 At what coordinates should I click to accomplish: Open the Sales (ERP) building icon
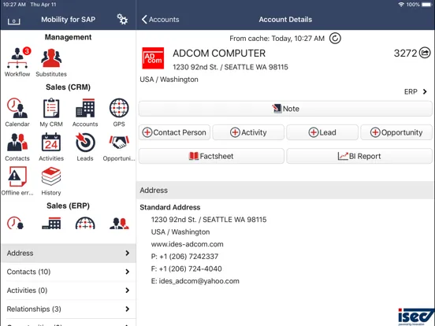point(51,223)
